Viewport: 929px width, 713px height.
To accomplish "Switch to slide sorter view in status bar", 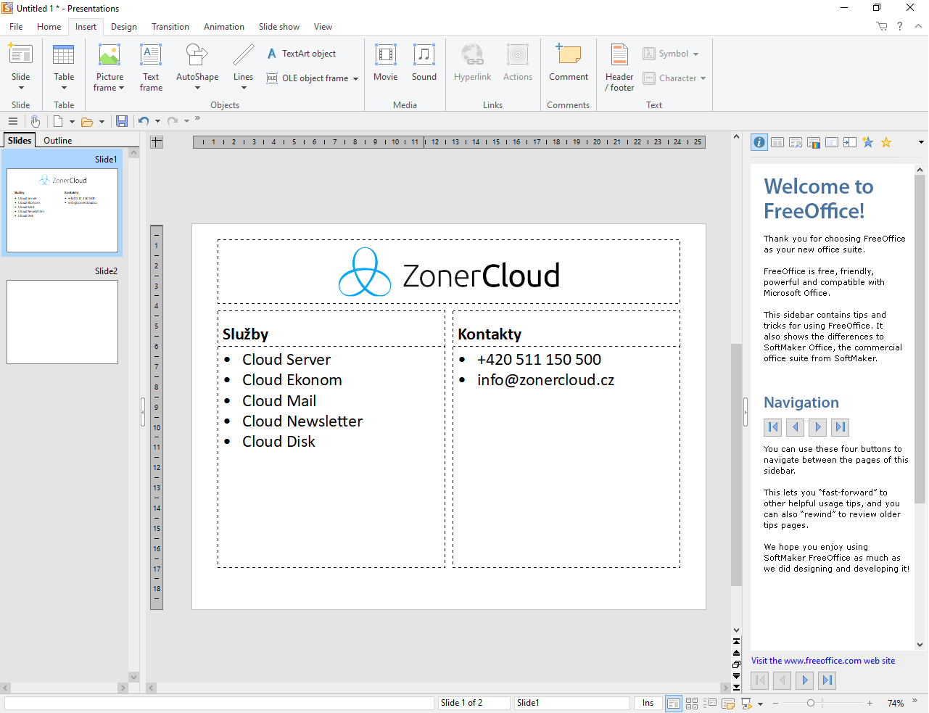I will point(692,703).
